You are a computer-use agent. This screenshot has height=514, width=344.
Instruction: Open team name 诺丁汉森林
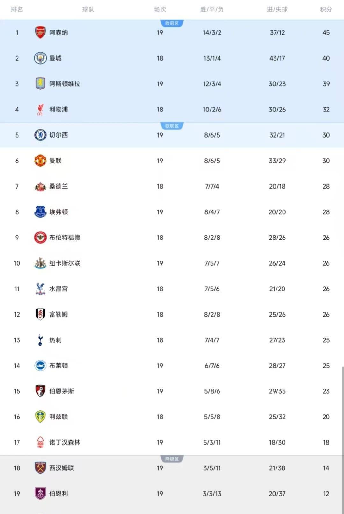[x=65, y=442]
